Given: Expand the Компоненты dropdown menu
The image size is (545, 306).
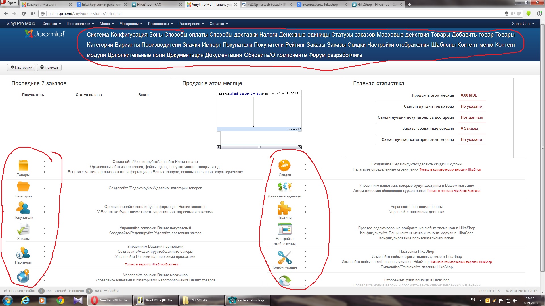Looking at the screenshot, I should (x=160, y=24).
